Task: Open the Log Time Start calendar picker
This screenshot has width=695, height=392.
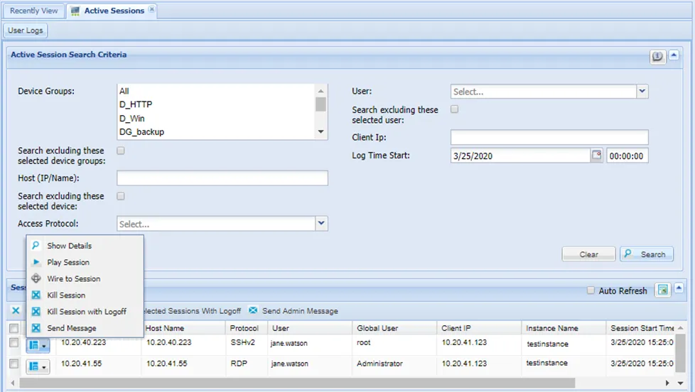Action: pos(597,155)
